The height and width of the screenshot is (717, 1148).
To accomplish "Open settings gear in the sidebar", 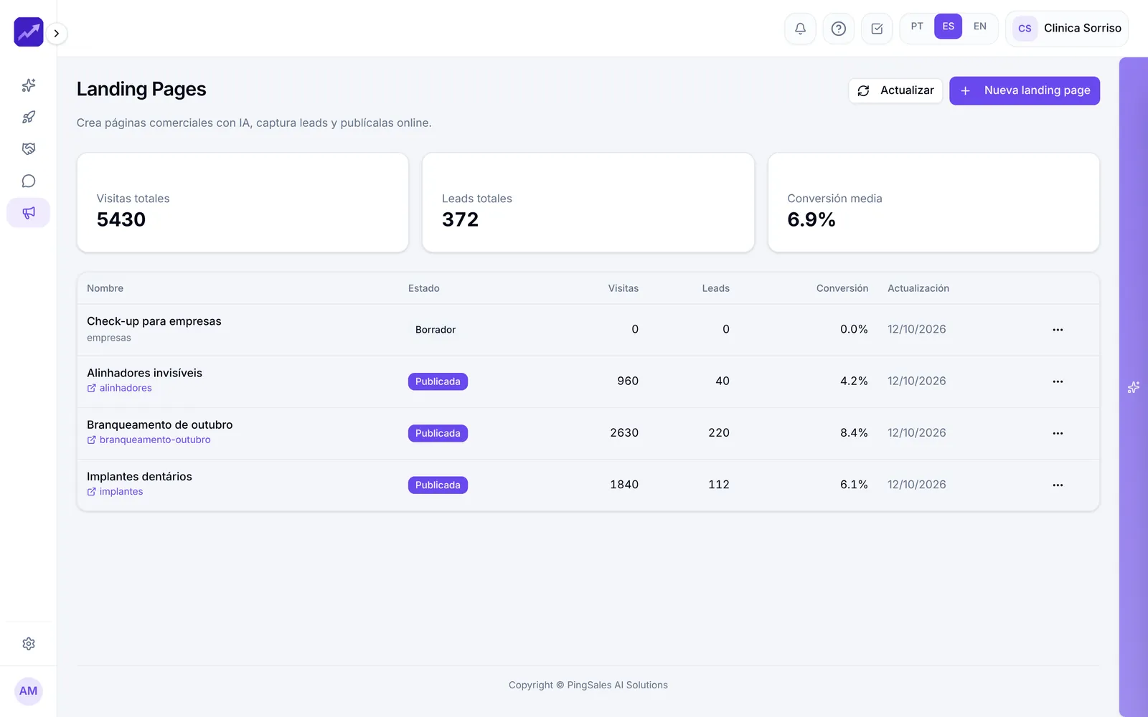I will tap(29, 644).
